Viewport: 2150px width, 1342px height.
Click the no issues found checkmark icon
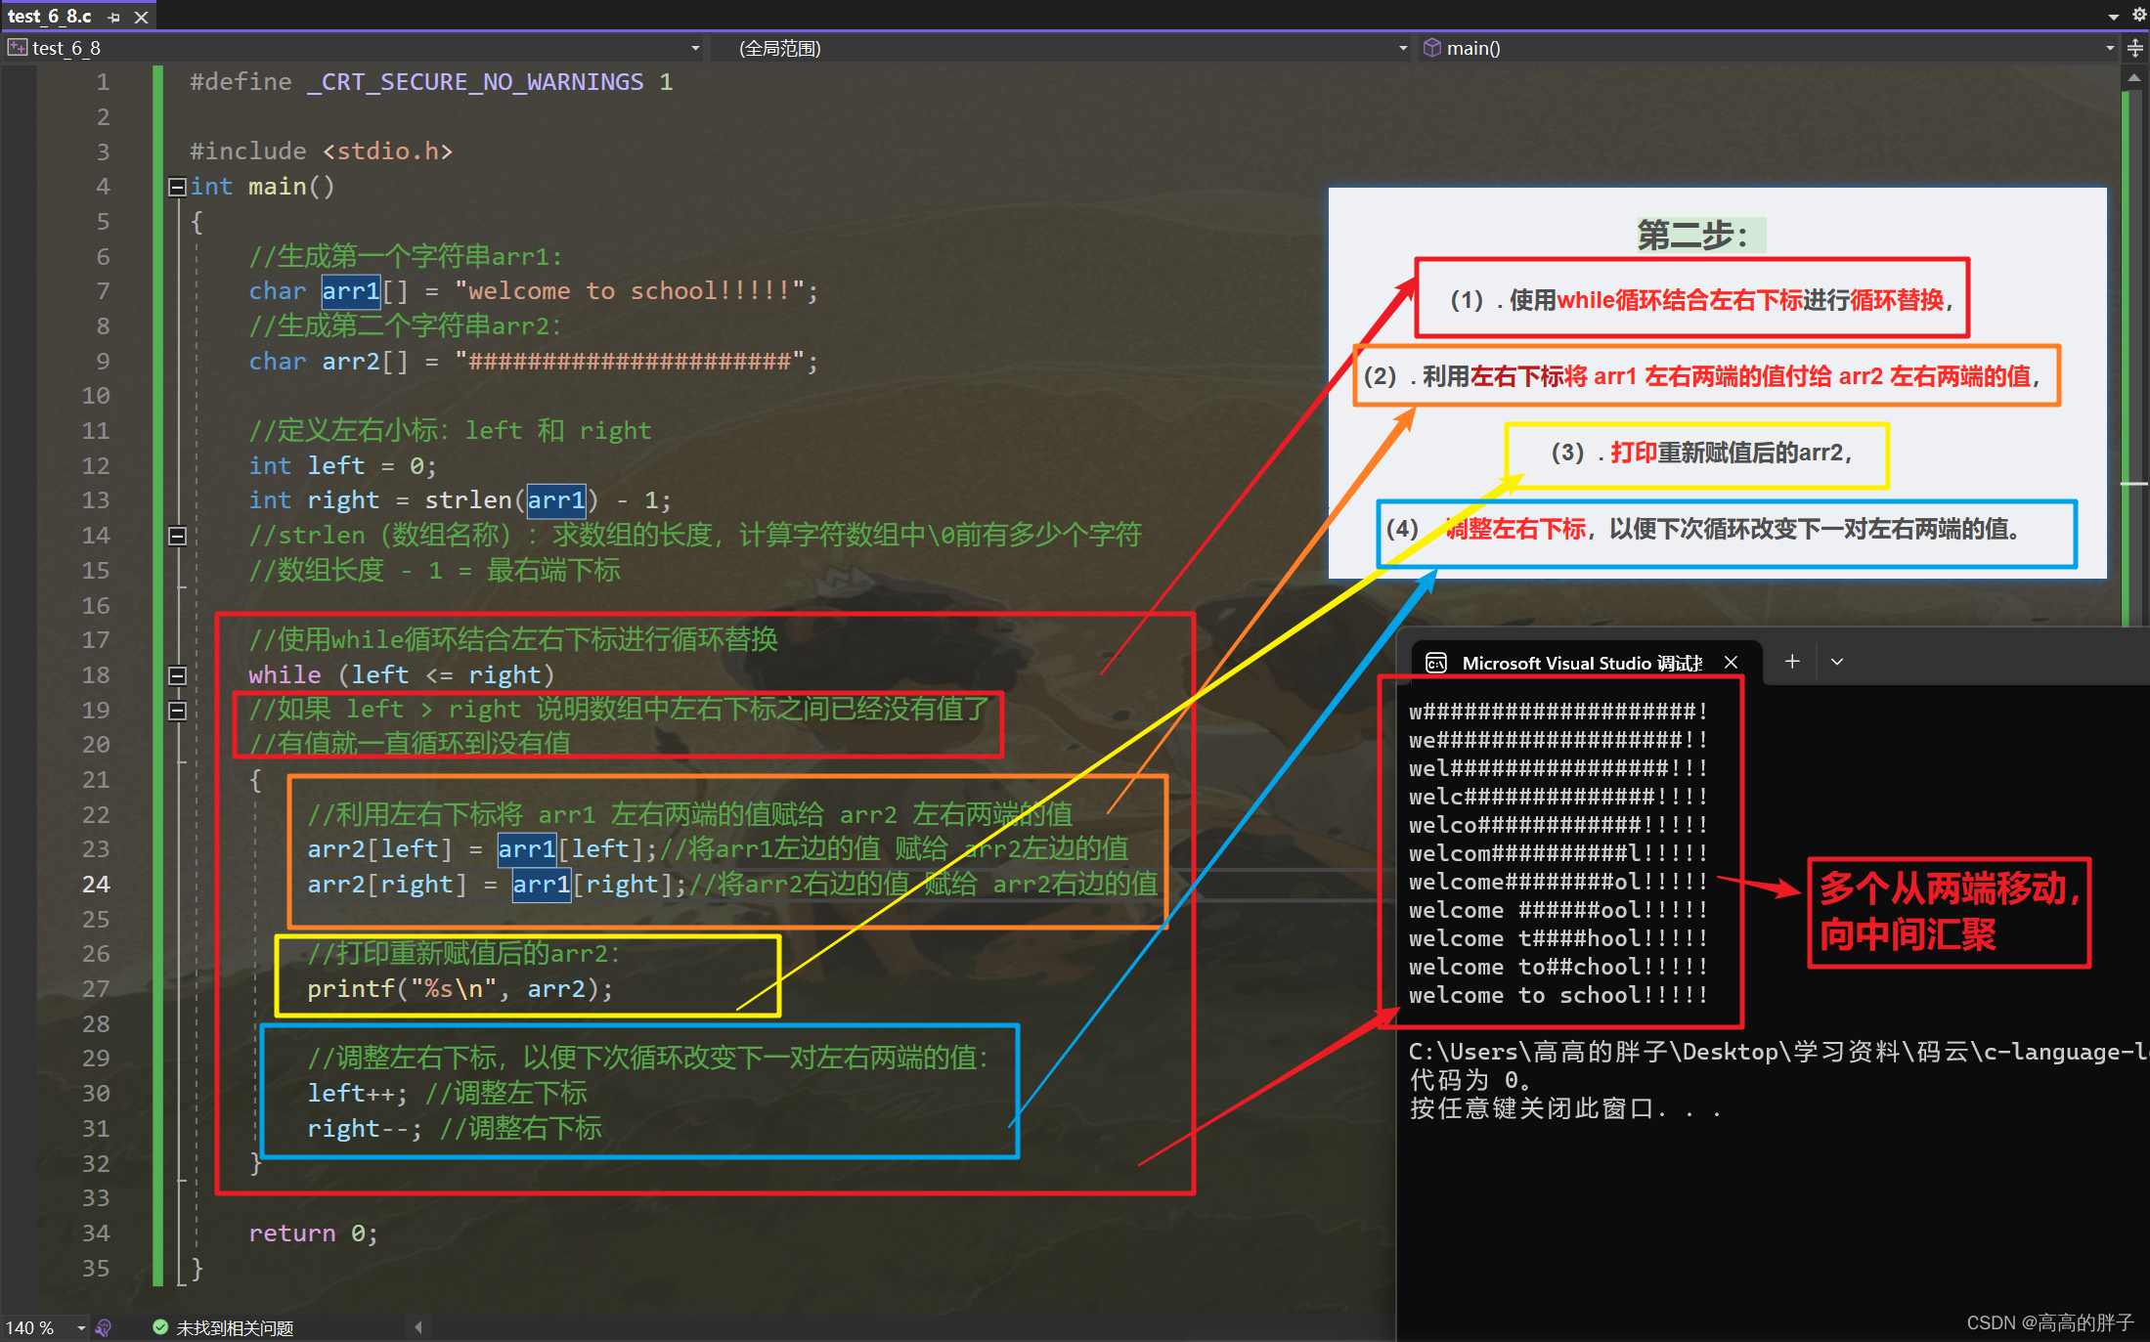point(160,1327)
